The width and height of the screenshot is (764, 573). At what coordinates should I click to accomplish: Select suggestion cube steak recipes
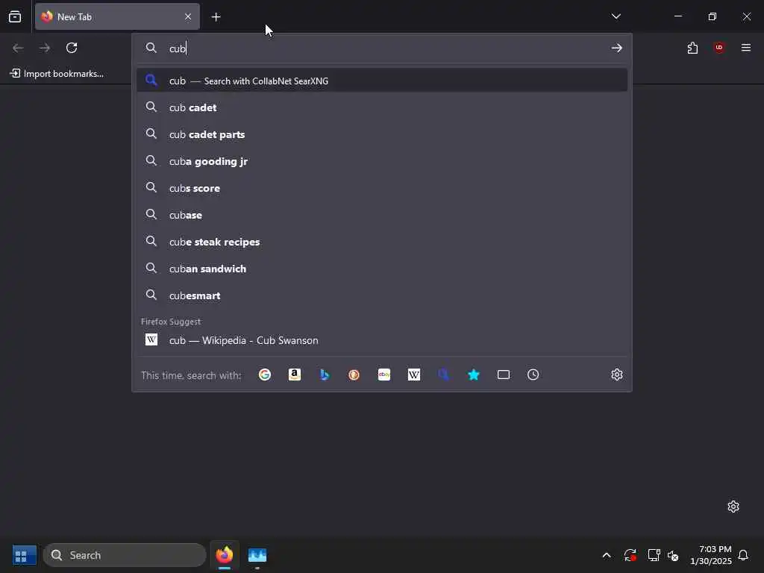382,242
